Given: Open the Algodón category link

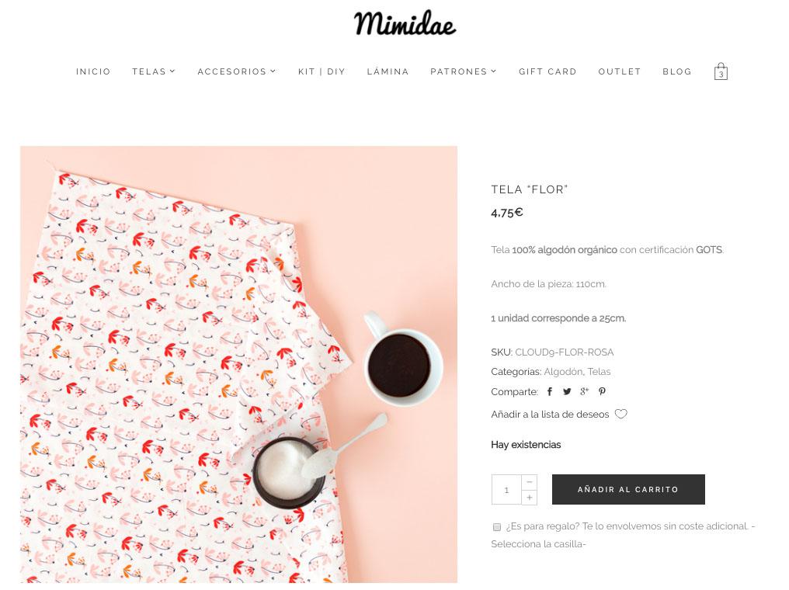Looking at the screenshot, I should coord(563,372).
